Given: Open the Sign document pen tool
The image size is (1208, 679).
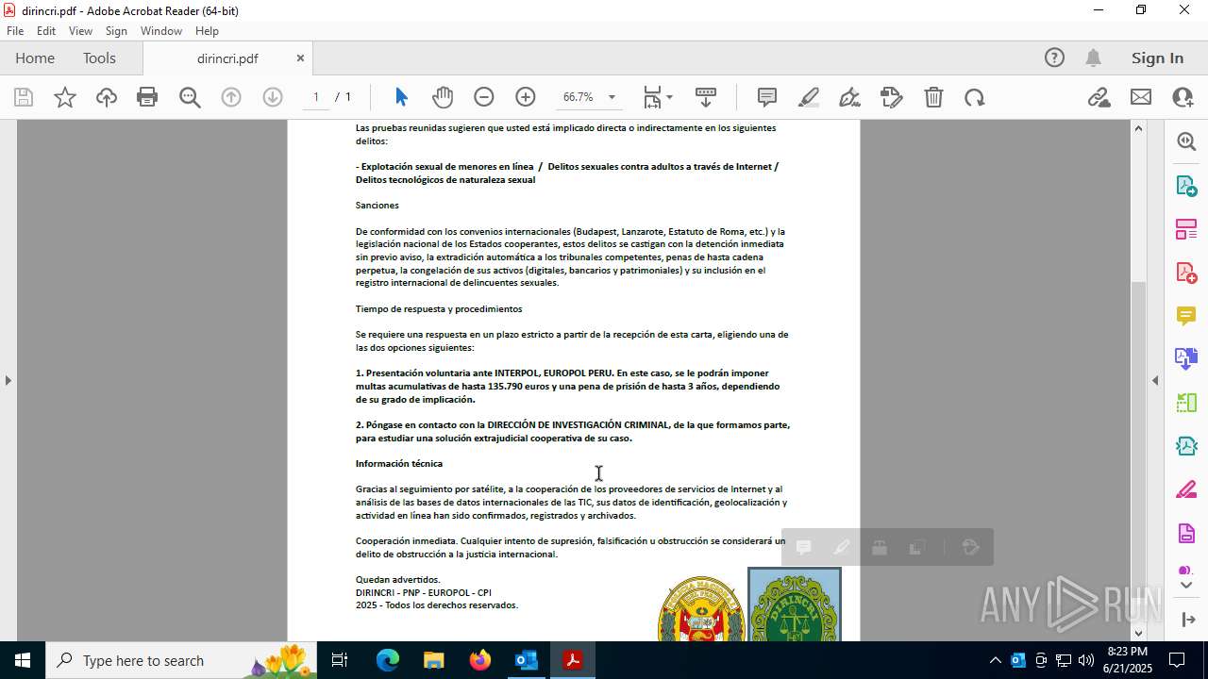Looking at the screenshot, I should (850, 97).
